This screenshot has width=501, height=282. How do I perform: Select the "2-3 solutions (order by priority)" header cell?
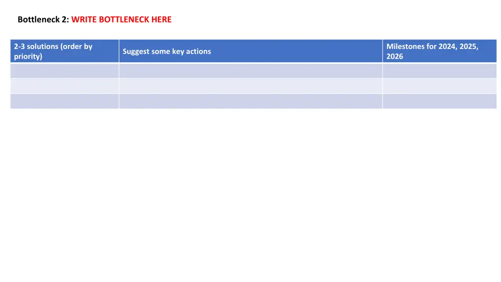pyautogui.click(x=65, y=51)
